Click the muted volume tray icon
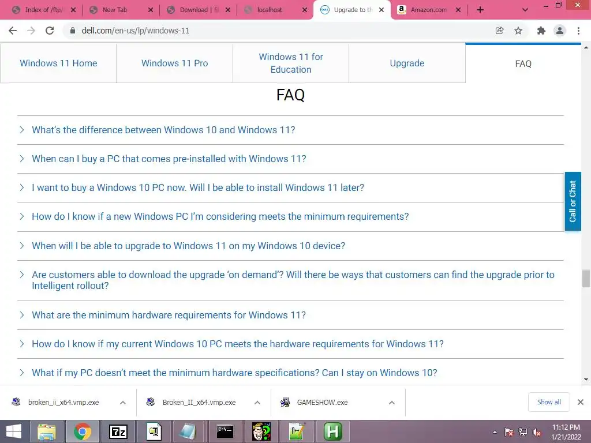 (x=537, y=432)
